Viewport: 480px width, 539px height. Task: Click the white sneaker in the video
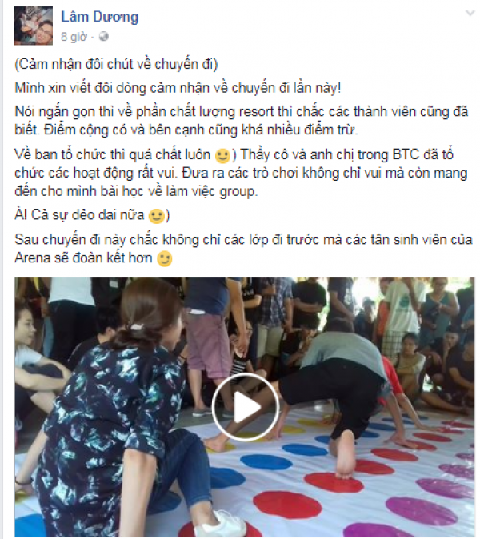[x=220, y=524]
